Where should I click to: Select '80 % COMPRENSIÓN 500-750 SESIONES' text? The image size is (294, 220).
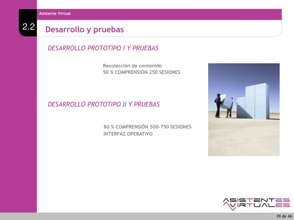tap(148, 127)
